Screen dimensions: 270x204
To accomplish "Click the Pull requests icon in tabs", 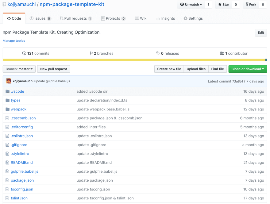I will pos(62,18).
